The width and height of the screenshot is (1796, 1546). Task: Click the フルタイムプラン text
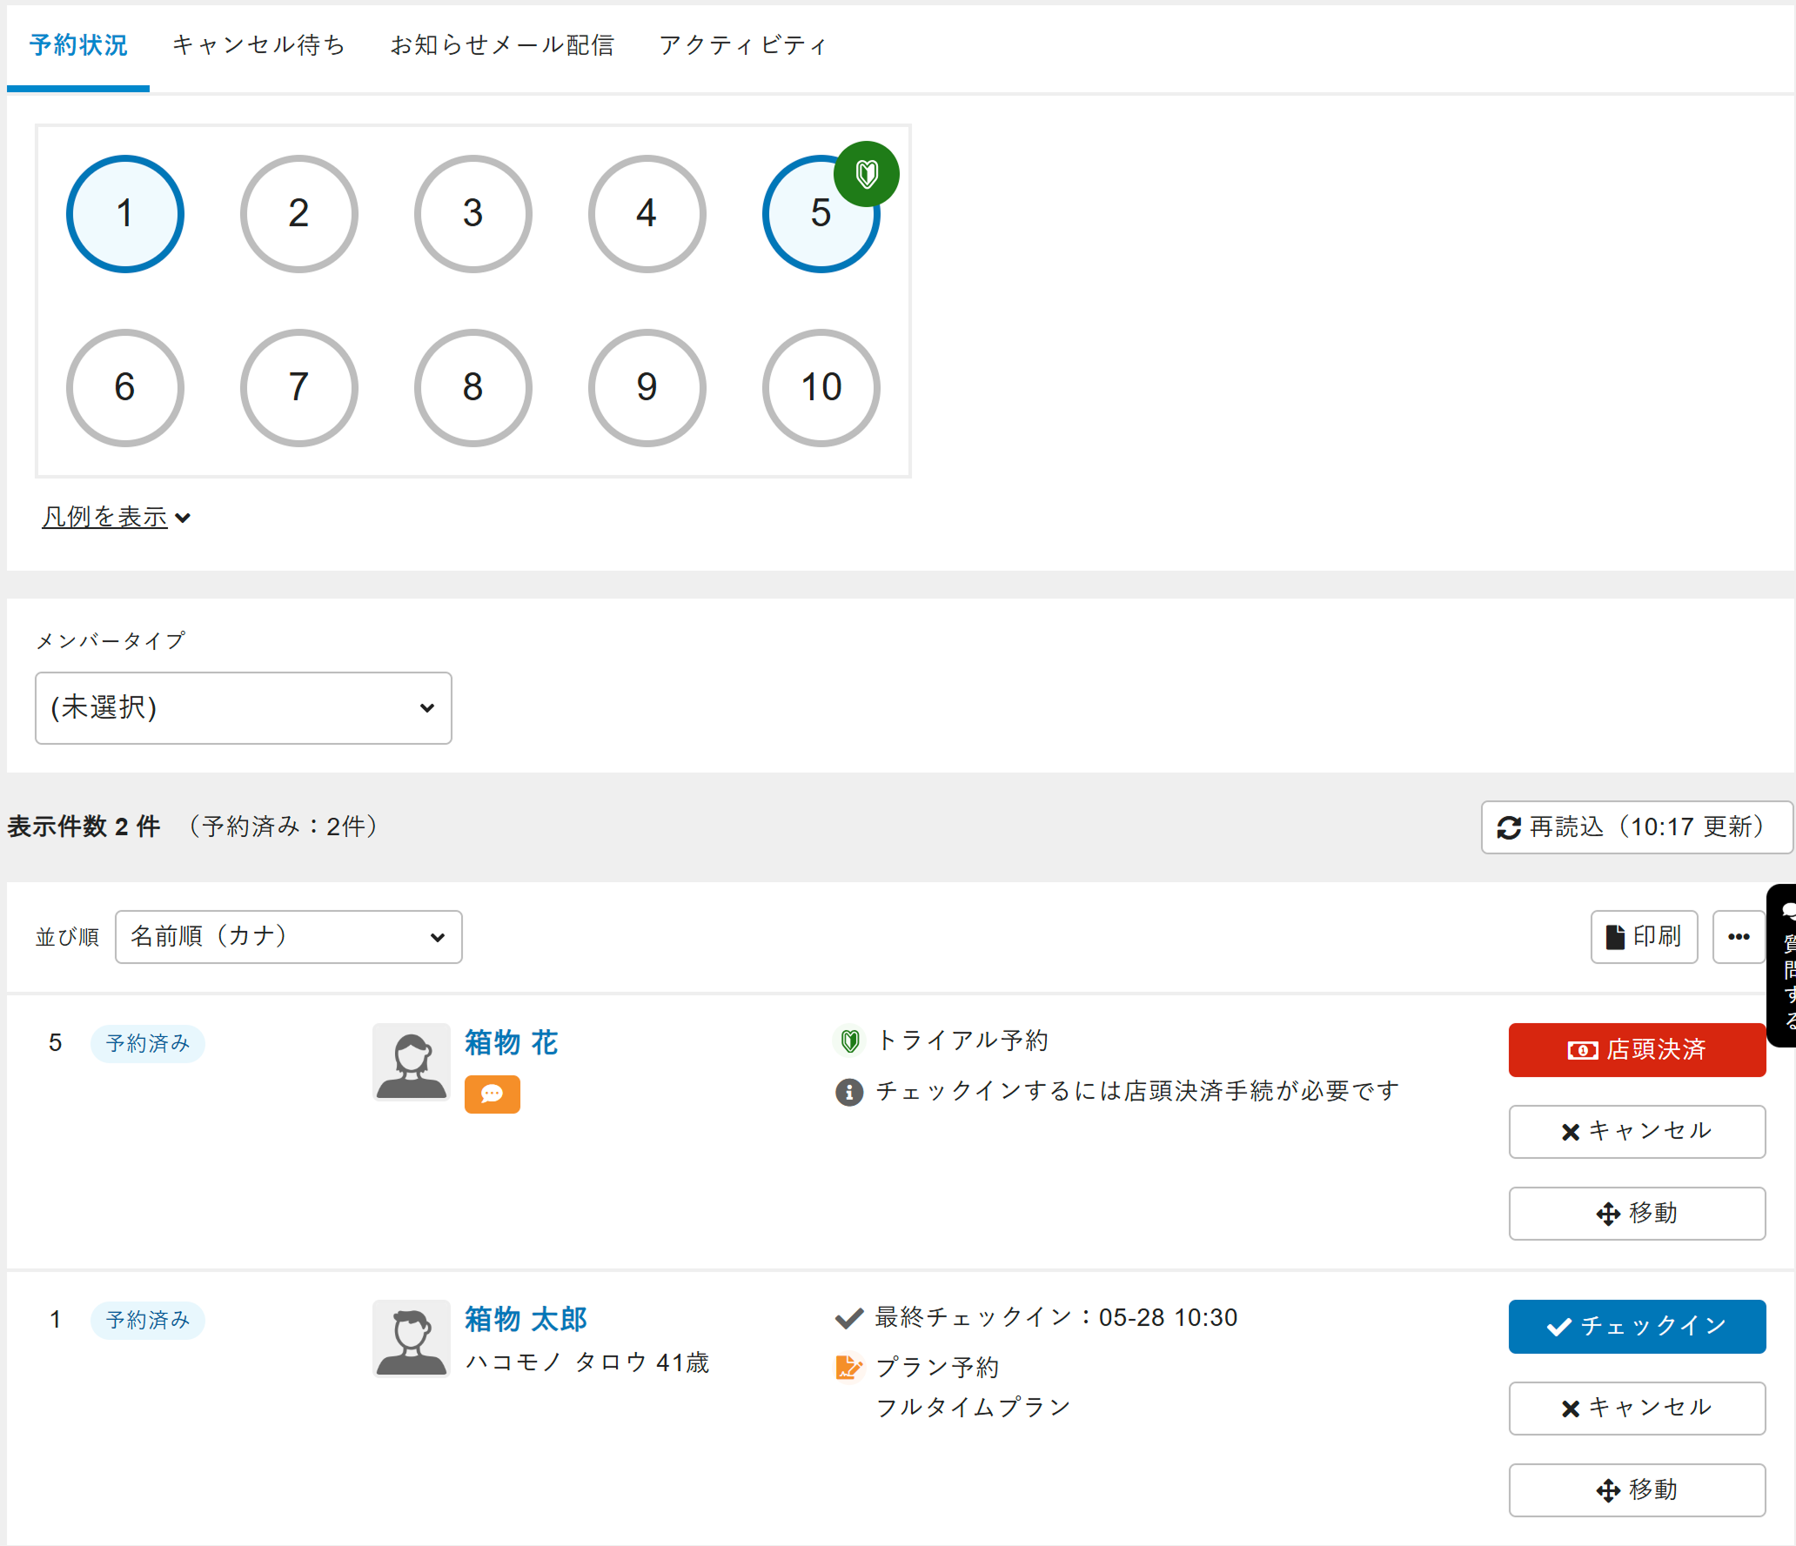click(973, 1408)
